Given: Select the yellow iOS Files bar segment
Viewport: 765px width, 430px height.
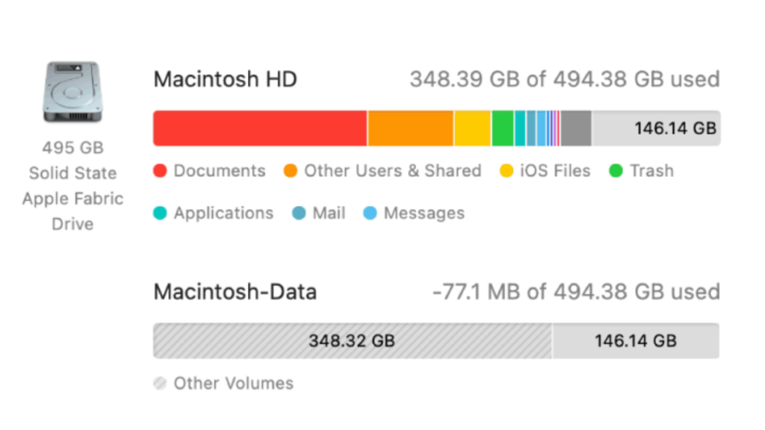Looking at the screenshot, I should 472,128.
